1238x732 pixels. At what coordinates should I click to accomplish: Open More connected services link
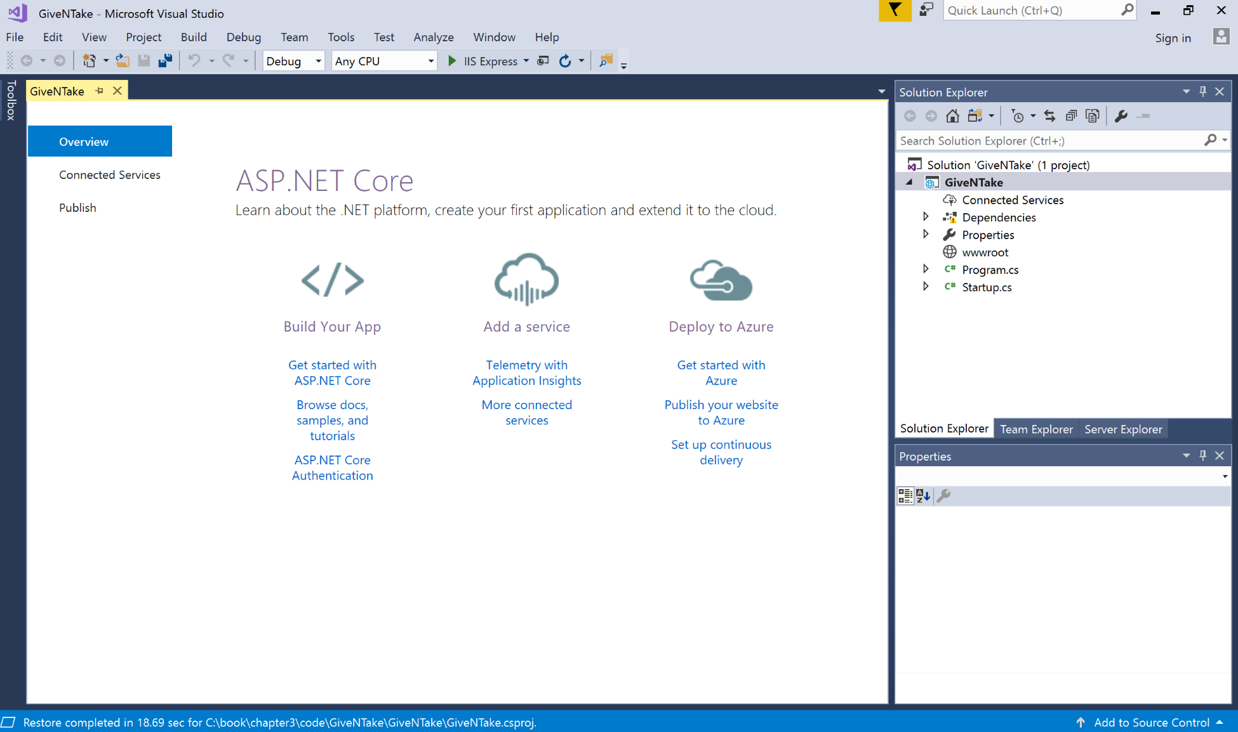tap(526, 412)
